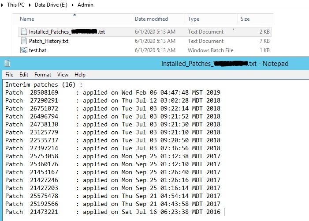Click the Admin folder breadcrumb

[86, 5]
